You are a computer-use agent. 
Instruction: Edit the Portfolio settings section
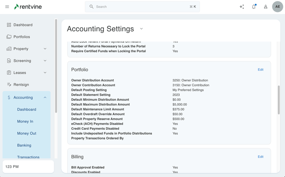point(260,70)
